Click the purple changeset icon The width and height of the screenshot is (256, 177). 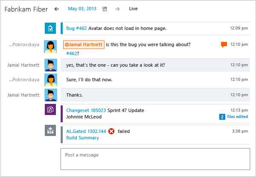50,109
